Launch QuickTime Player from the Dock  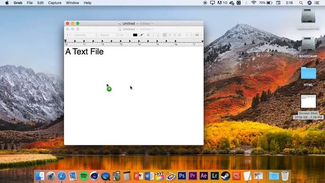point(106,176)
